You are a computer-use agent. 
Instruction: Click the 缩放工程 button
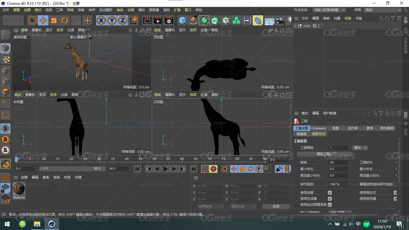[x=325, y=154]
